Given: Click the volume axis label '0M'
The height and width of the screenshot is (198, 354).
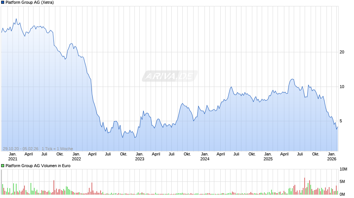Looking at the screenshot, I should click(x=342, y=194).
